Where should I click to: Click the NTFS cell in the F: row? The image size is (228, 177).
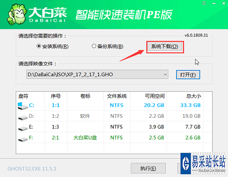tap(116, 138)
